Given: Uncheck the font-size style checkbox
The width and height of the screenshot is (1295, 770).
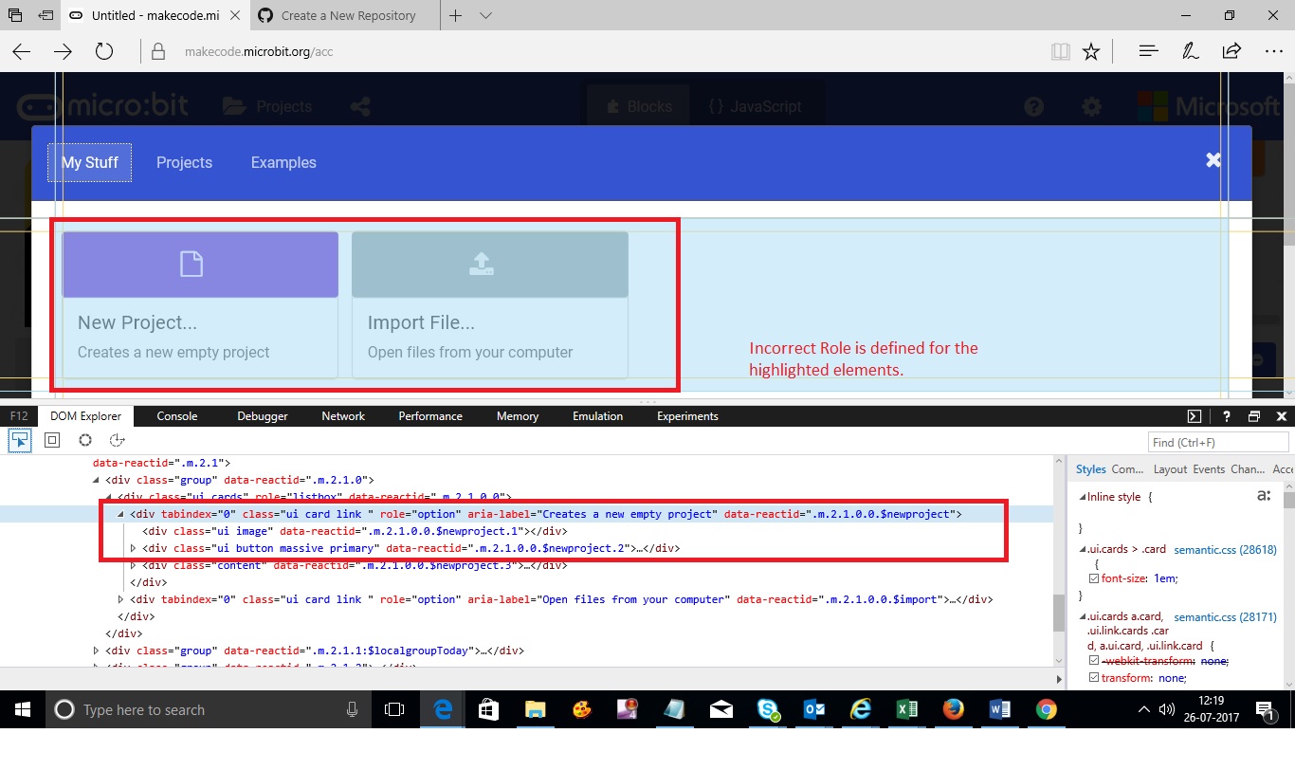Looking at the screenshot, I should 1094,578.
